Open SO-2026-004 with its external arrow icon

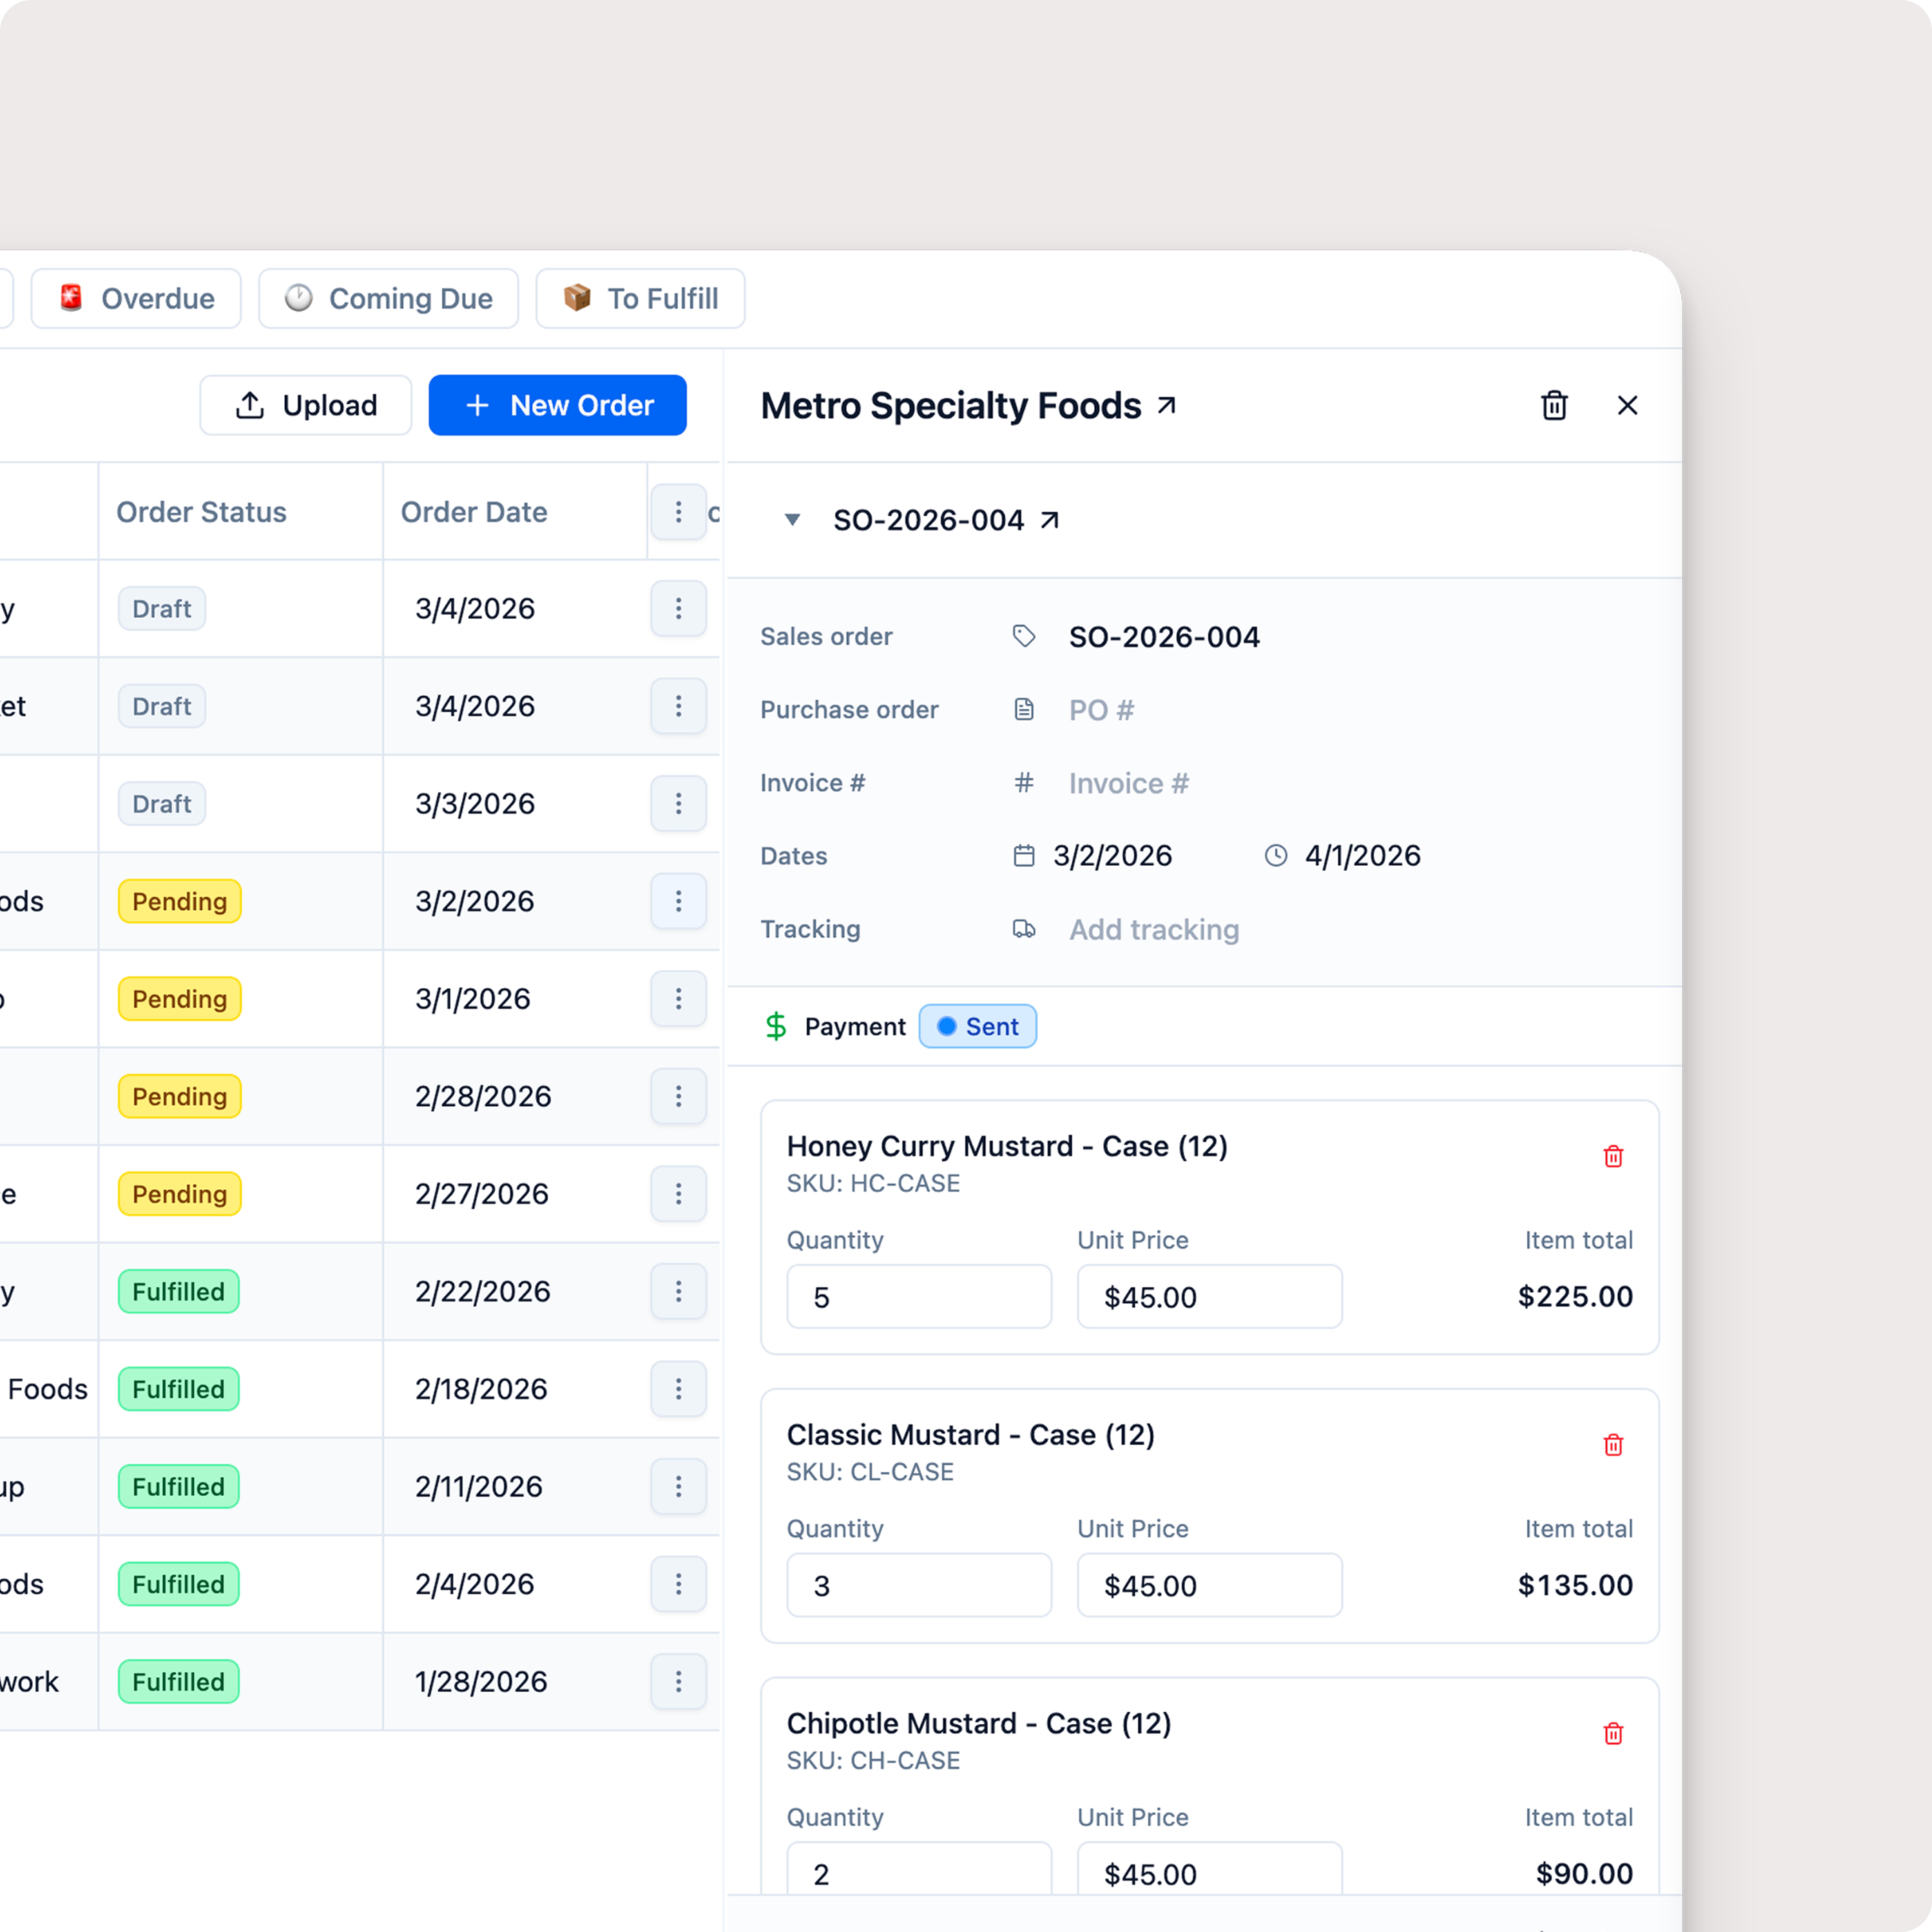tap(1049, 520)
